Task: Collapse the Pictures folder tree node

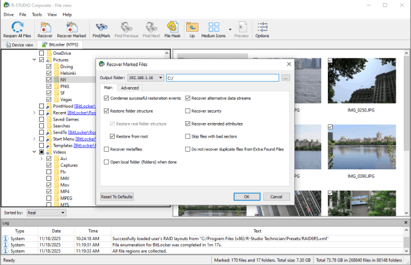Action: 34,60
